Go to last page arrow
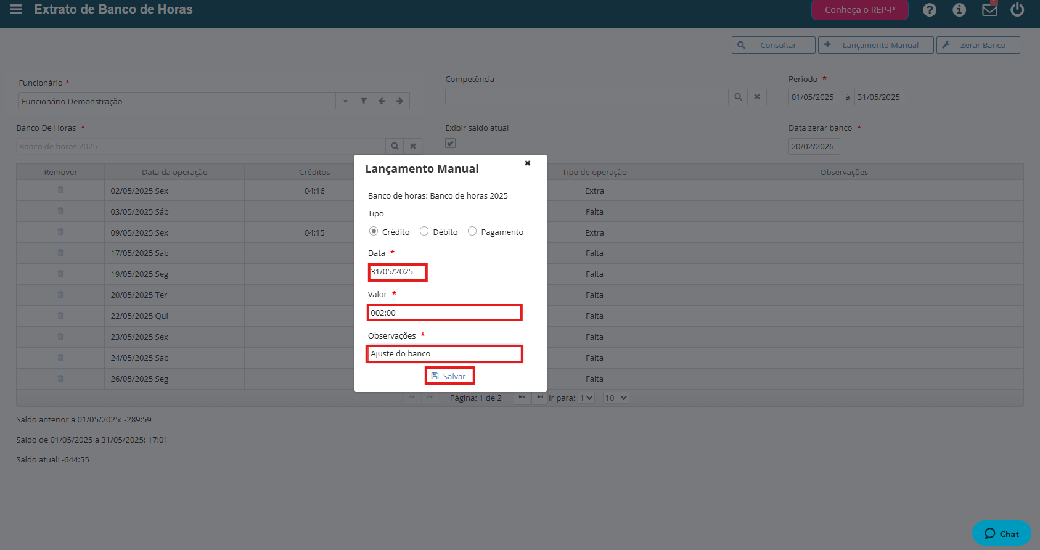This screenshot has width=1040, height=550. [539, 398]
